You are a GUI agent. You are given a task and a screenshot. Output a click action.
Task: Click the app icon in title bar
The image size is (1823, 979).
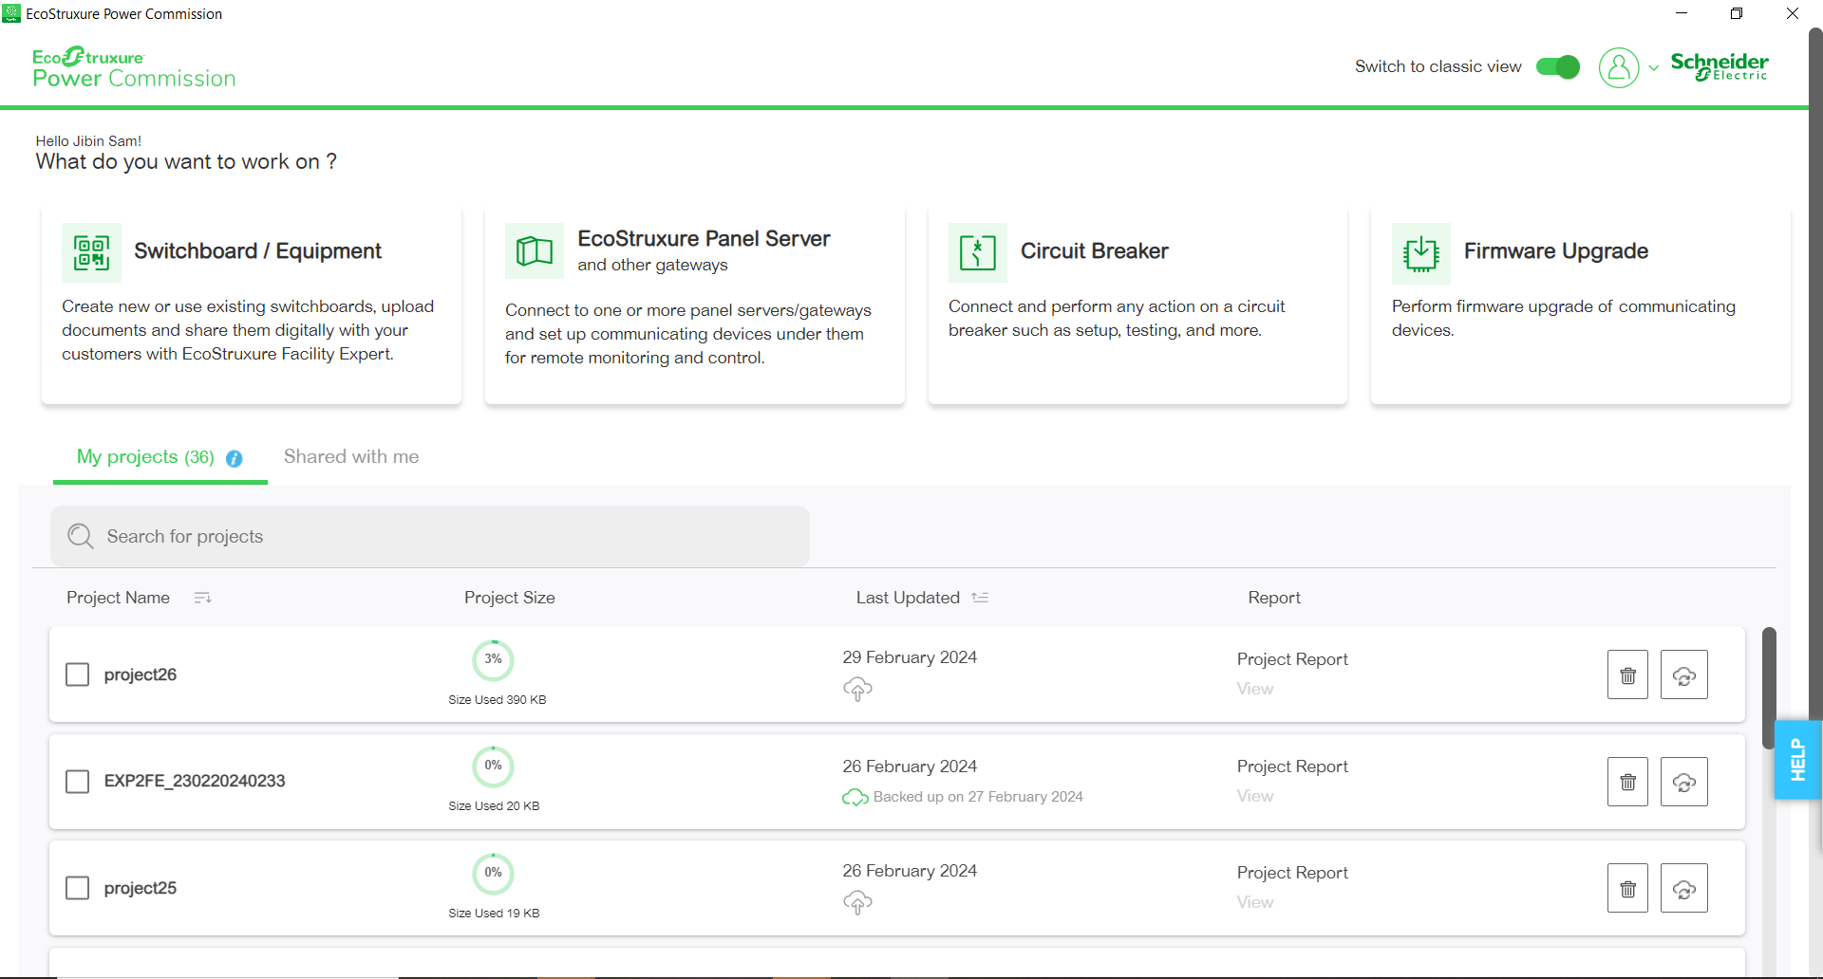(11, 13)
